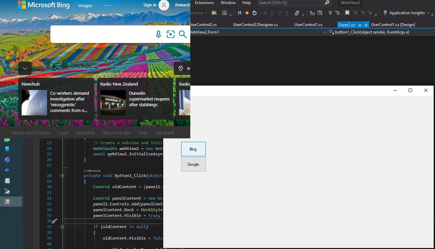
Task: Click the Google button in the form
Action: click(x=193, y=164)
